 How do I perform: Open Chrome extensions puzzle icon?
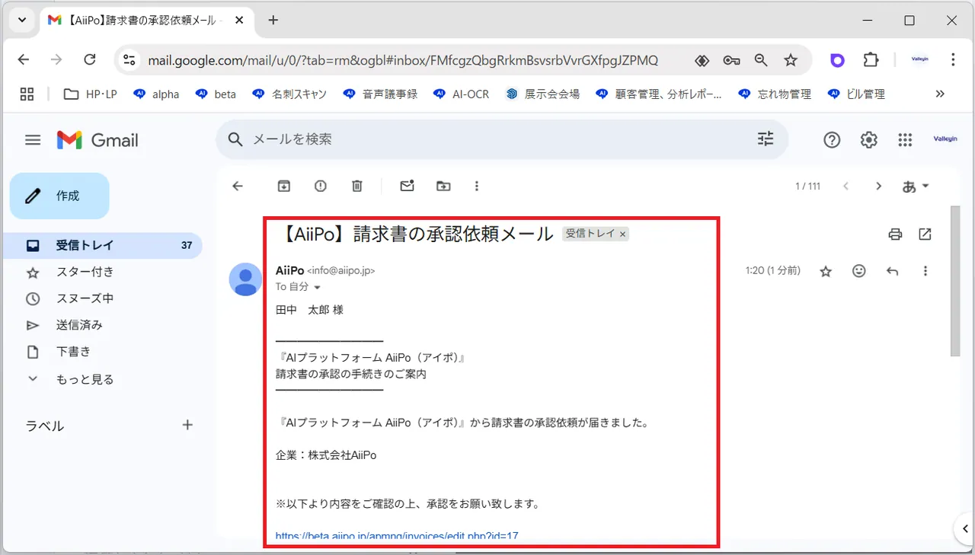pyautogui.click(x=871, y=60)
